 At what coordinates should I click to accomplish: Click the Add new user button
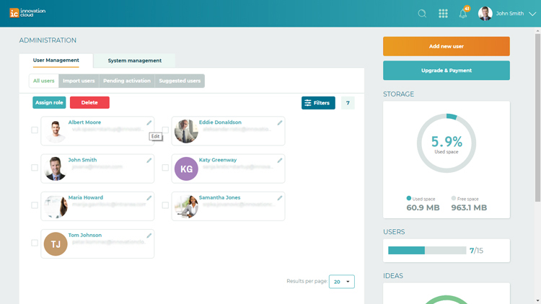[x=446, y=46]
